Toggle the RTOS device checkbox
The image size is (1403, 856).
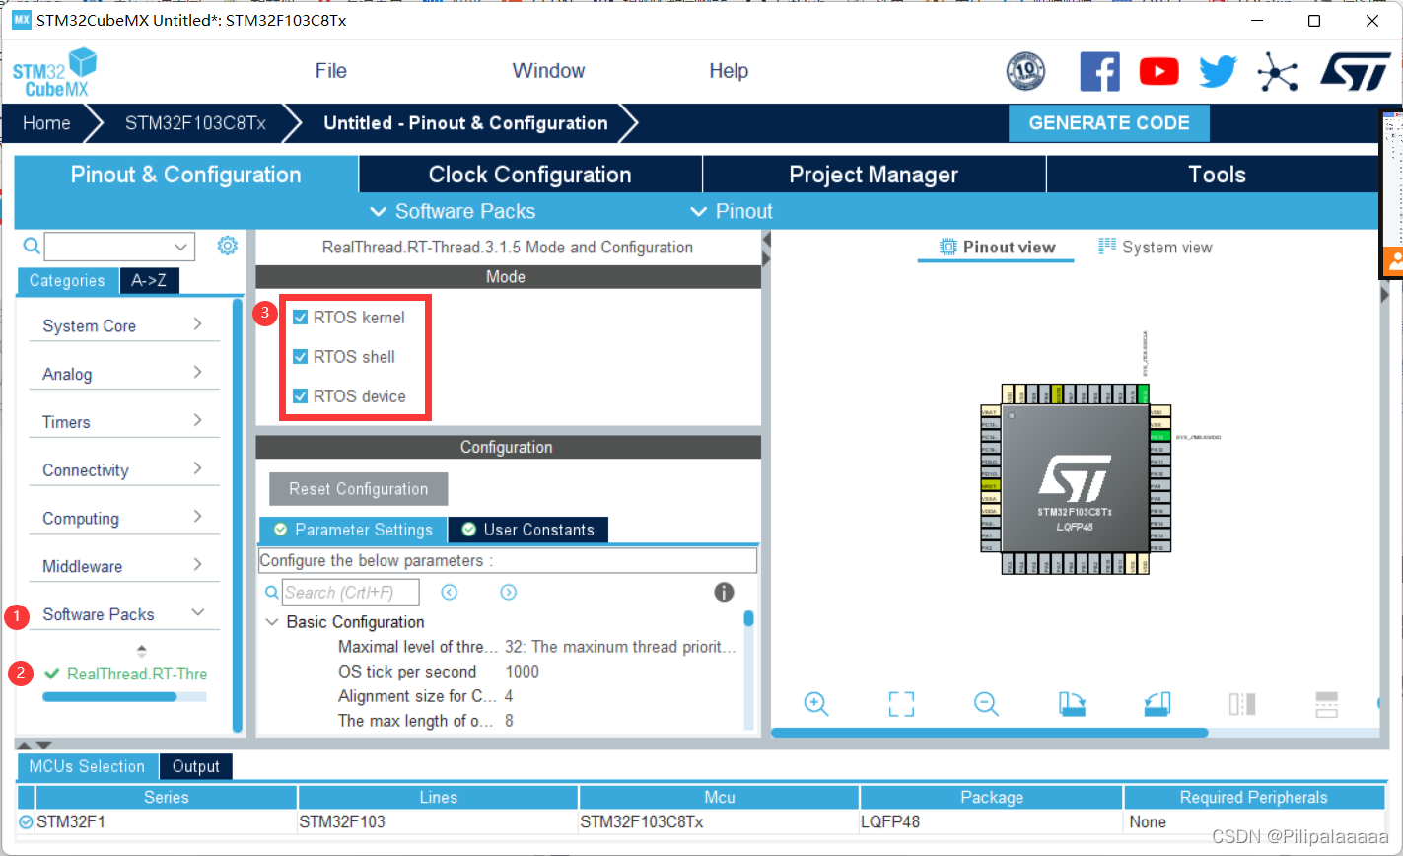pyautogui.click(x=301, y=396)
